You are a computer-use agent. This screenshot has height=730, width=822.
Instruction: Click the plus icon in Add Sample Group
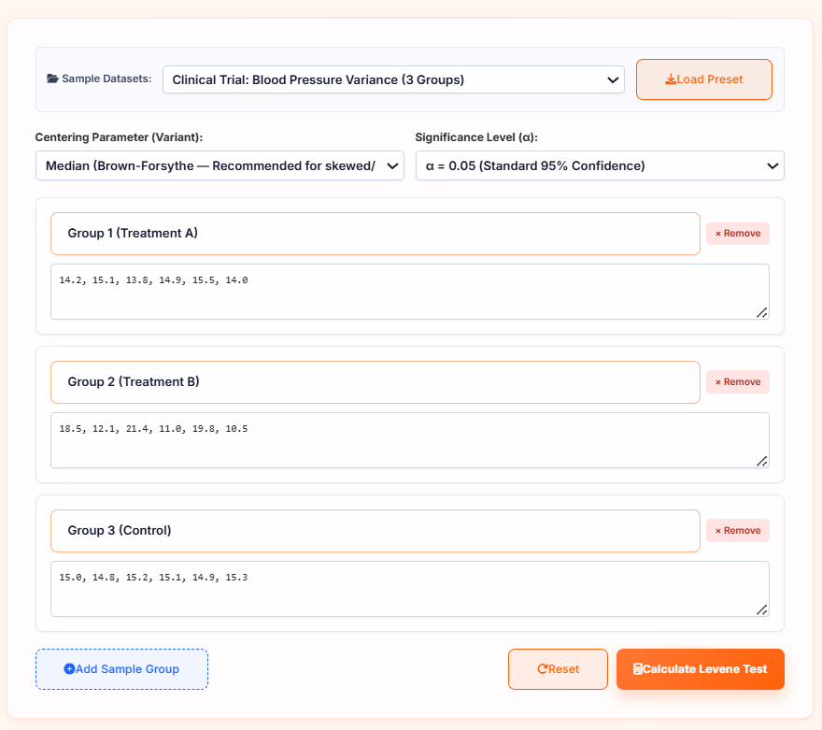click(x=69, y=668)
